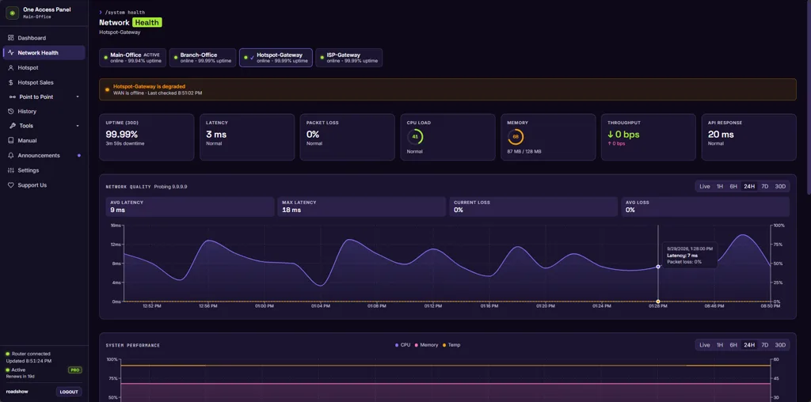Click the Settings sliders icon

11,170
